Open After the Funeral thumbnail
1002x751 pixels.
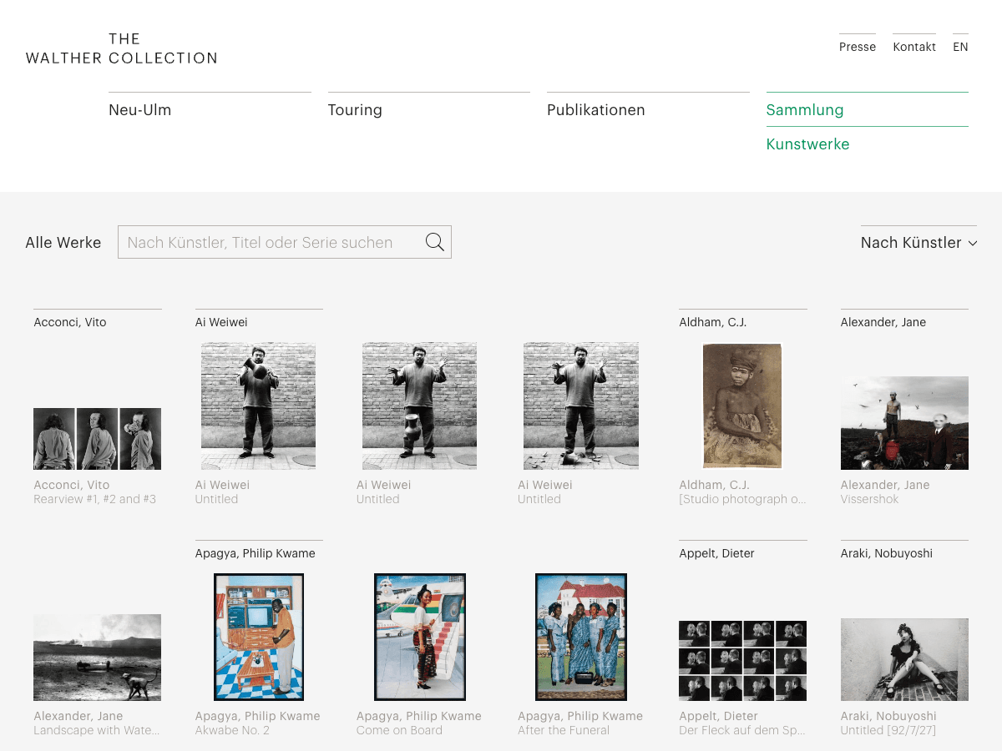coord(581,637)
